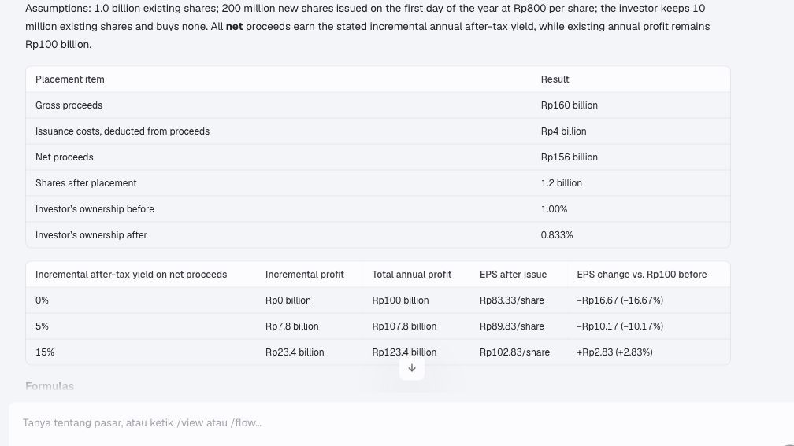Select the '1.00%' value
Image resolution: width=794 pixels, height=446 pixels.
pos(554,209)
